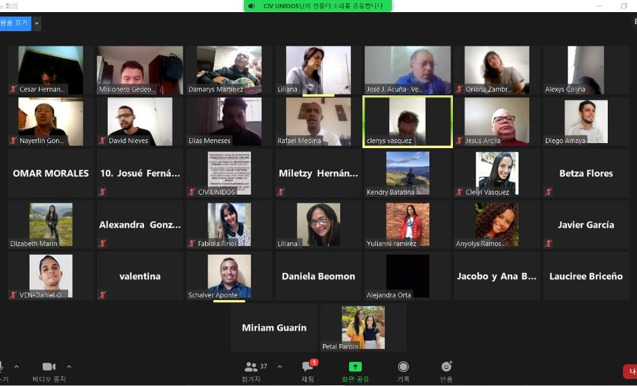This screenshot has width=637, height=386.
Task: Click the green CIV UNIDOS sharing banner
Action: point(318,6)
